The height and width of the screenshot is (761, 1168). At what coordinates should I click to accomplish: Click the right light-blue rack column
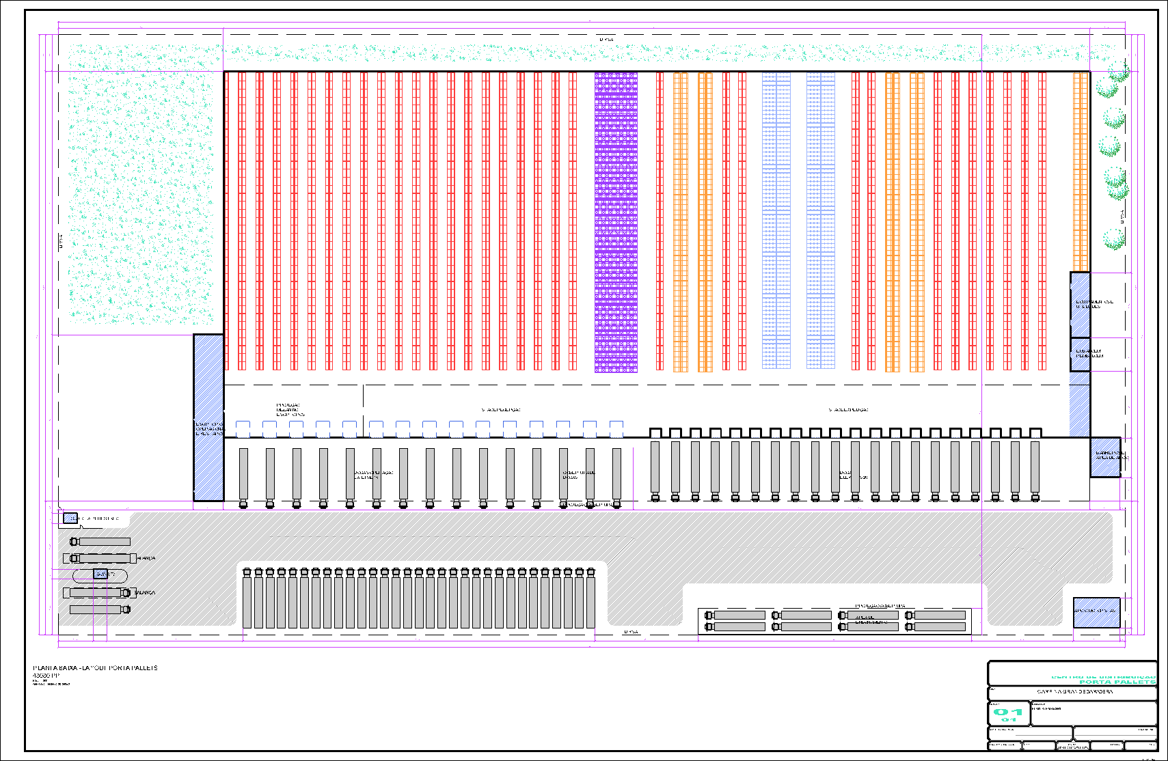tap(820, 222)
